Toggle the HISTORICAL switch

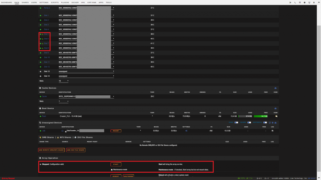coord(265,122)
